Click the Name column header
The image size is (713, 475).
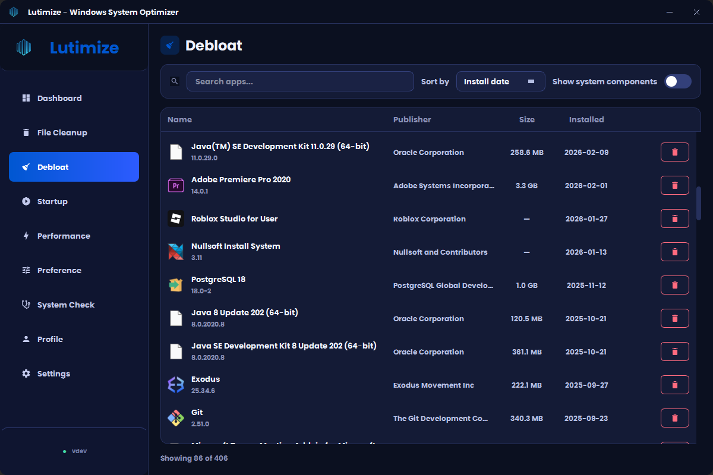pos(179,119)
